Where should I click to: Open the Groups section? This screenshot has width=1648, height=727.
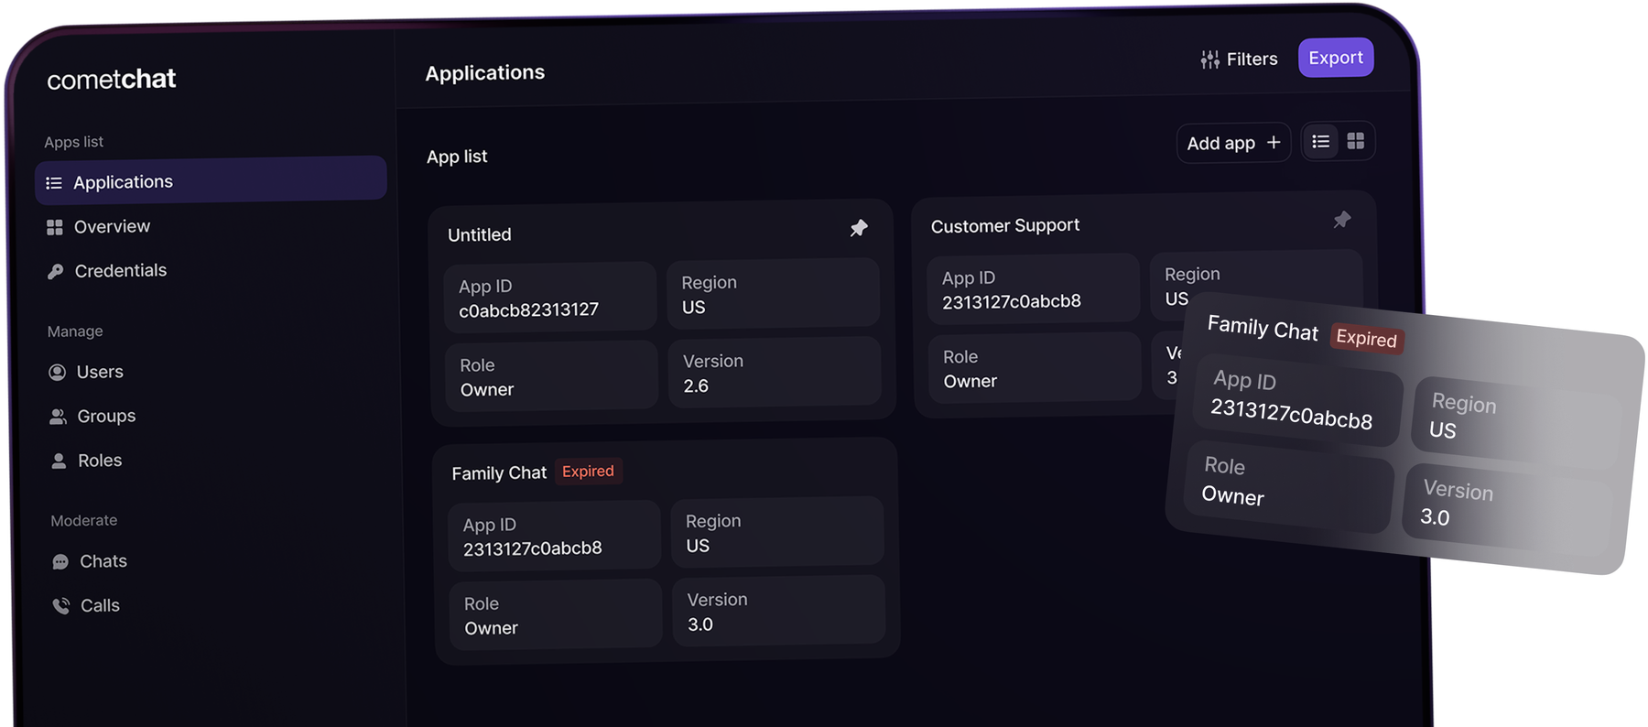[x=106, y=417]
